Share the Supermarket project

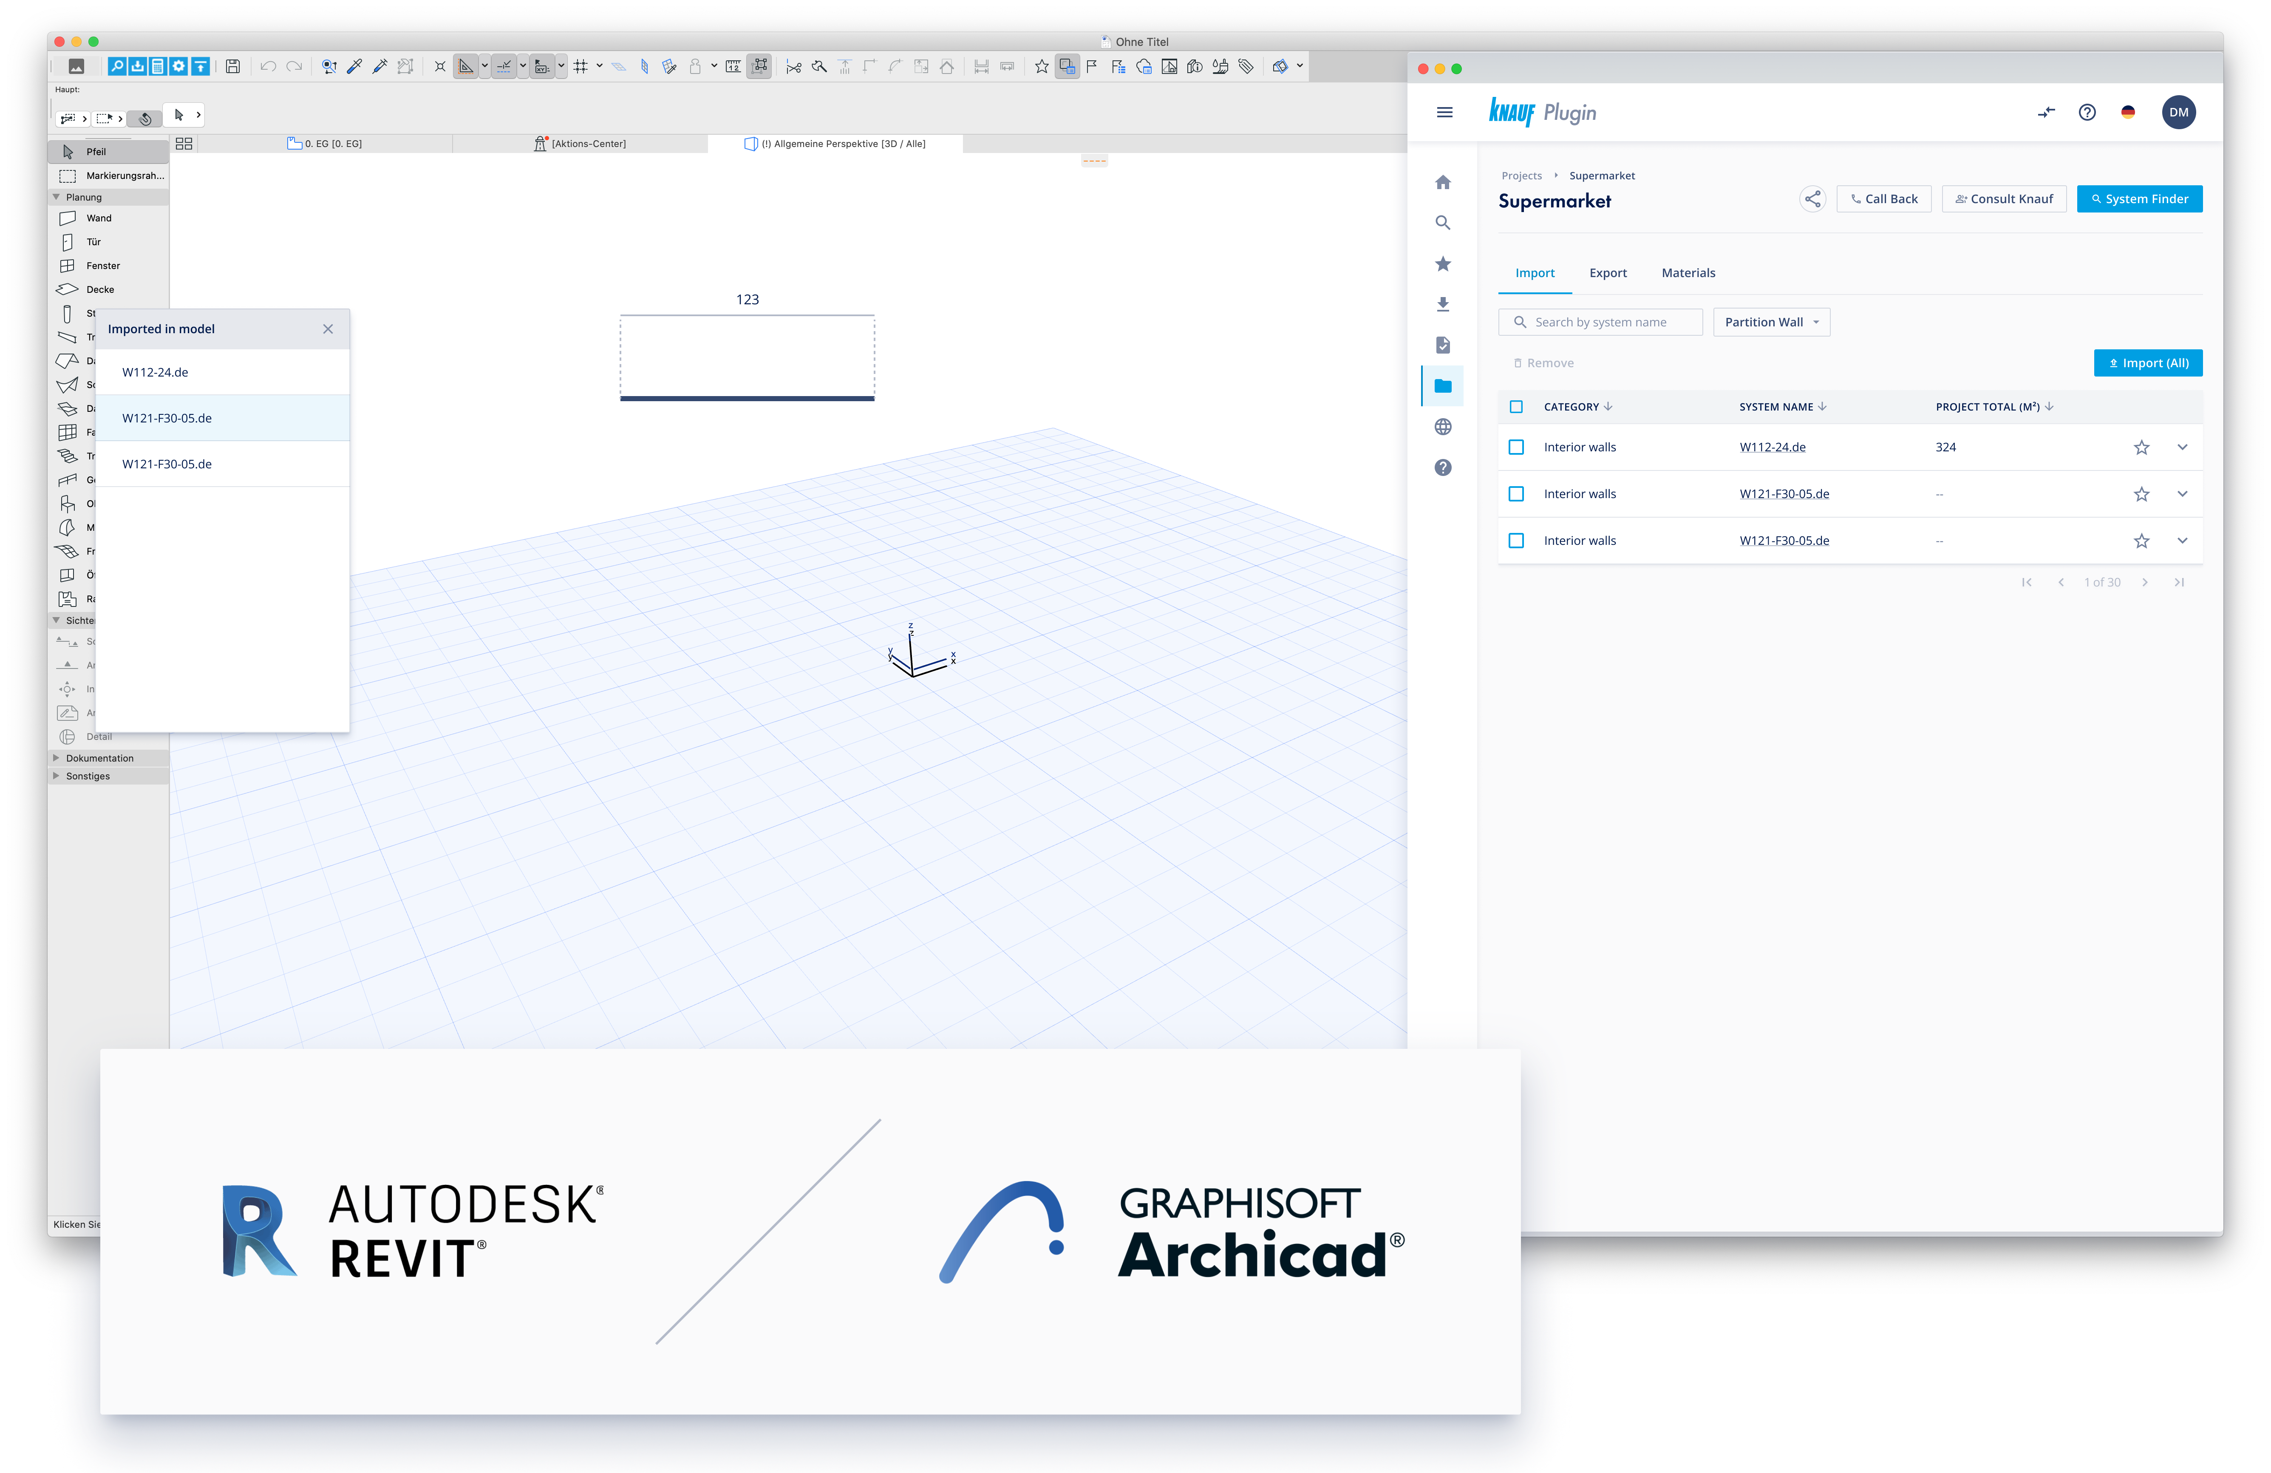(x=1812, y=199)
